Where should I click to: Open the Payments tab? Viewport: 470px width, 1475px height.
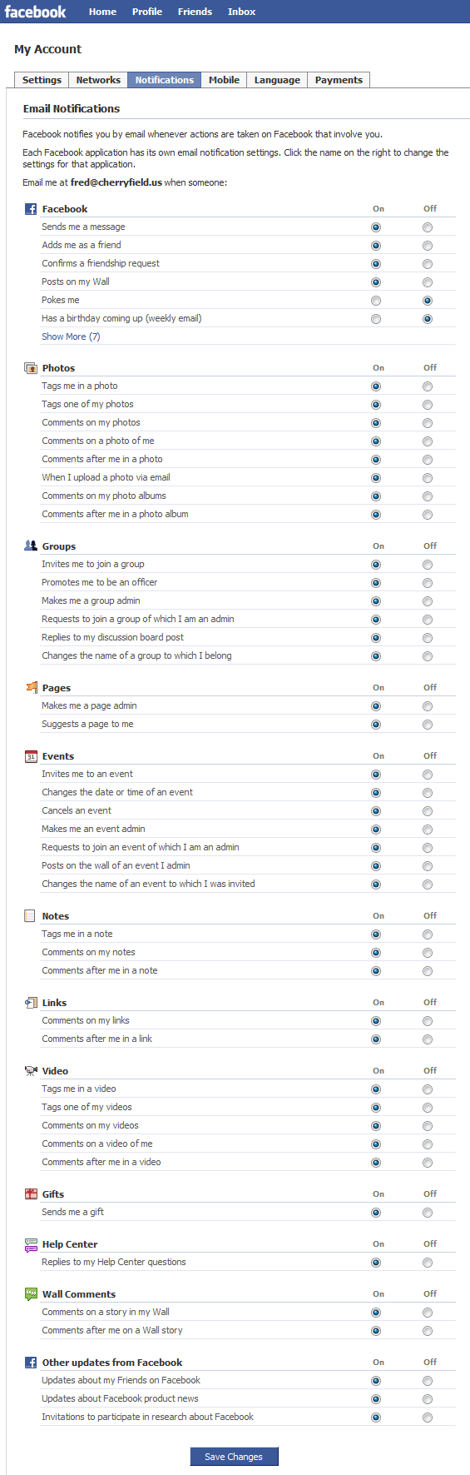339,80
